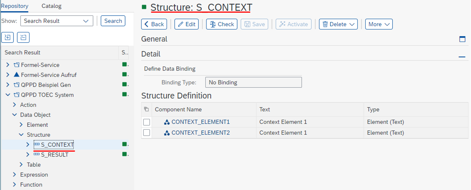Click the collapse all nodes icon

(x=23, y=37)
